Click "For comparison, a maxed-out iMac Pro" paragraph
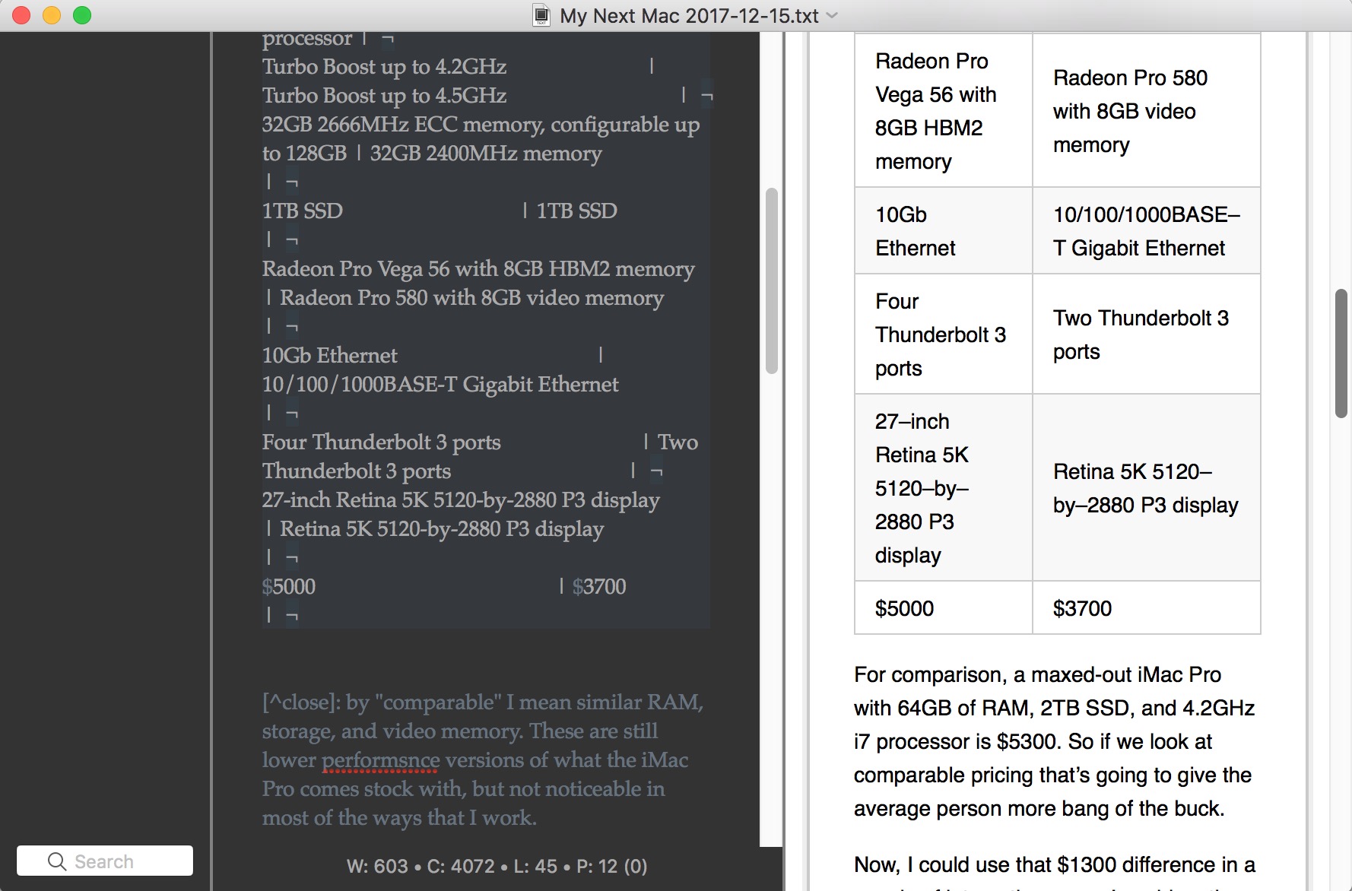The width and height of the screenshot is (1352, 891). (x=1054, y=741)
